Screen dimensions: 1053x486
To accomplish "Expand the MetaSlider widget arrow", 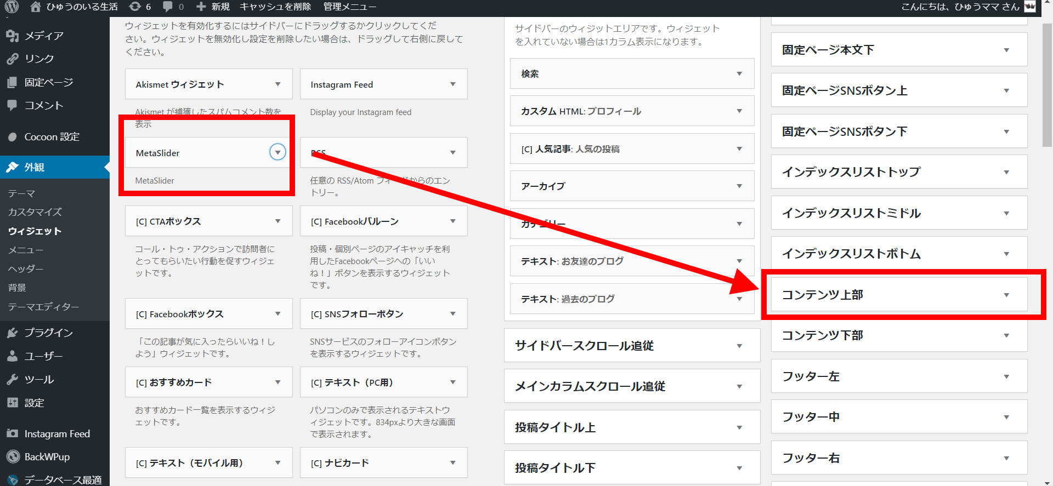I will (x=278, y=152).
